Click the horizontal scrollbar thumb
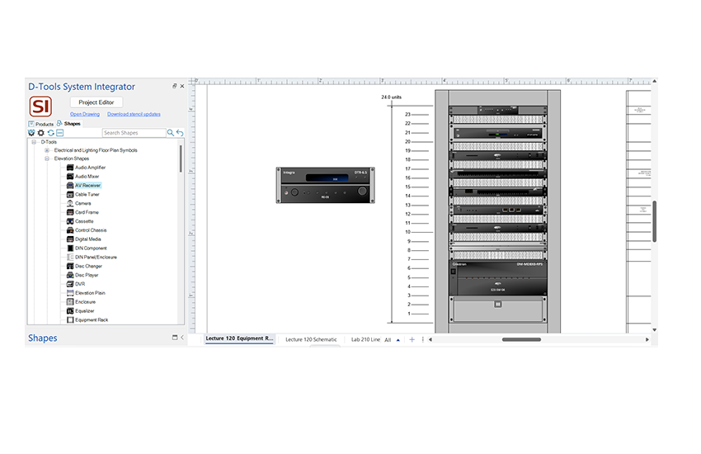Screen dimensions: 701x454 tap(521, 339)
